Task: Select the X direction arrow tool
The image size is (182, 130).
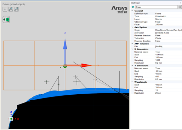Action: 11,9
